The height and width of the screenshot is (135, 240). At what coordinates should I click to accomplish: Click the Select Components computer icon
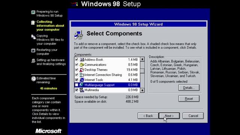tap(78, 34)
